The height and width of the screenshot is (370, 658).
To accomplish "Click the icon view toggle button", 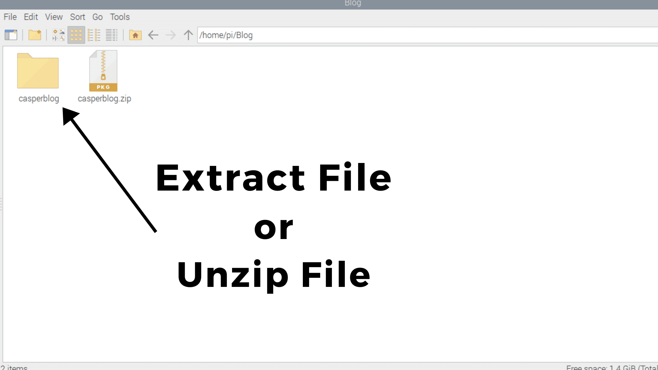I will pos(76,35).
